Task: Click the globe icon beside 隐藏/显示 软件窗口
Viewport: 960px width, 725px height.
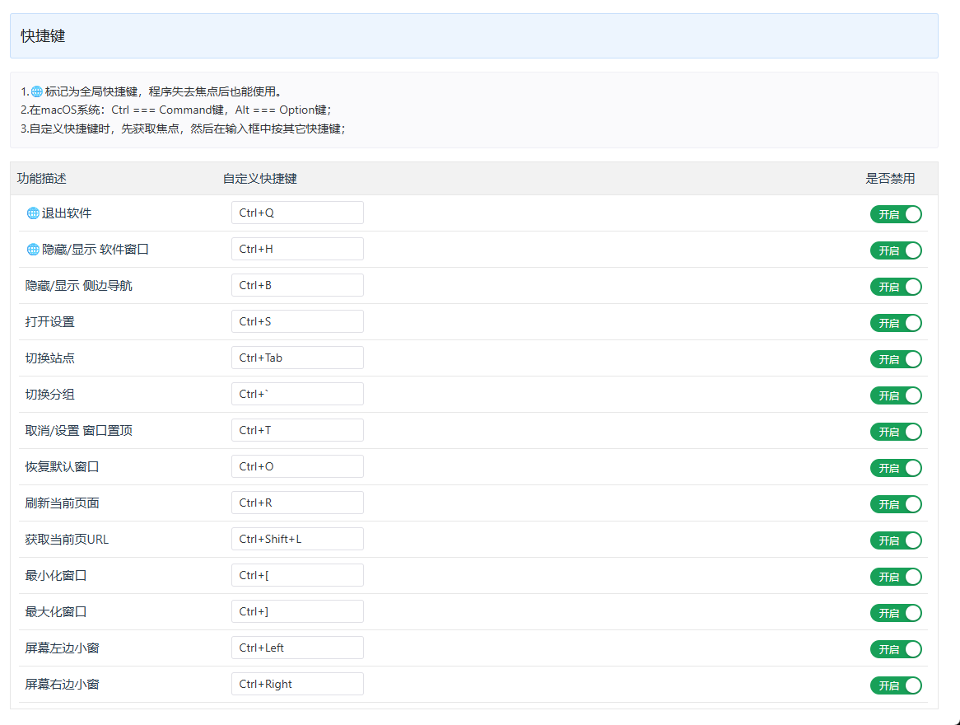Action: (x=33, y=250)
